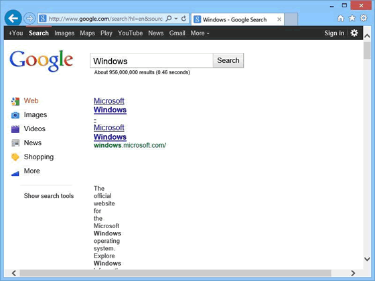Click the Google favicon in address bar

click(x=43, y=19)
